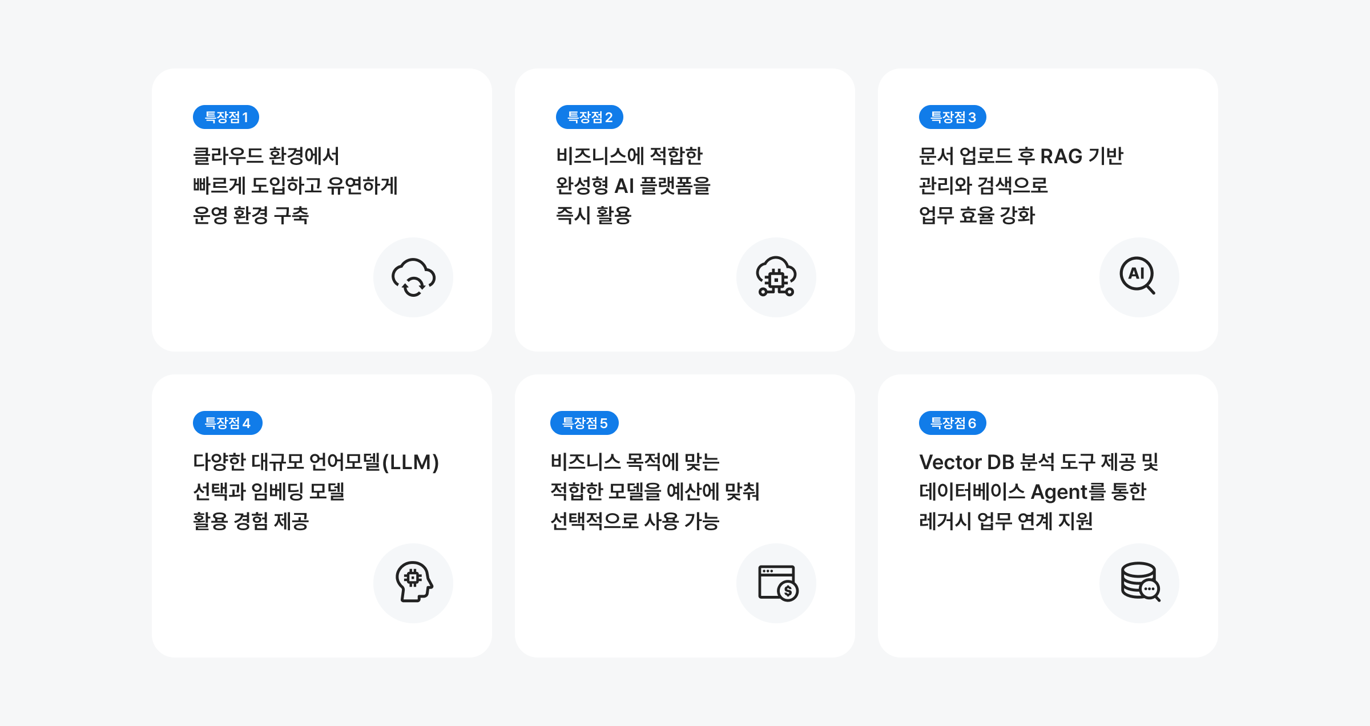Image resolution: width=1370 pixels, height=726 pixels.
Task: Click the 완성형 AI 플랫폼을 text
Action: coord(633,185)
